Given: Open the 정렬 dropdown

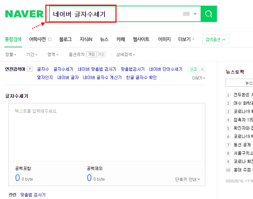Looking at the screenshot, I should point(10,54).
